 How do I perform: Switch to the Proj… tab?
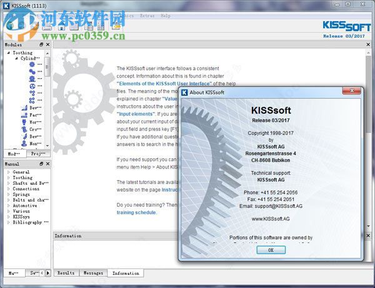click(x=38, y=153)
